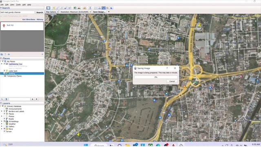This screenshot has height=147, width=261.
Task: Click the red pin beside Butt Rd result
Action: tap(4, 26)
